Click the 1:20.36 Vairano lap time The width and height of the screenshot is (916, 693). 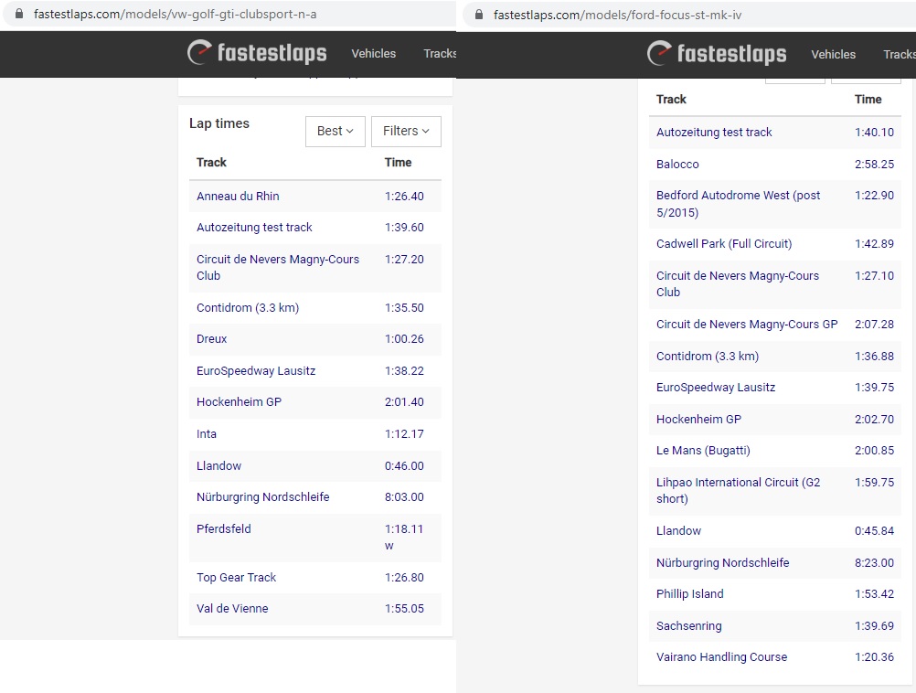[875, 657]
